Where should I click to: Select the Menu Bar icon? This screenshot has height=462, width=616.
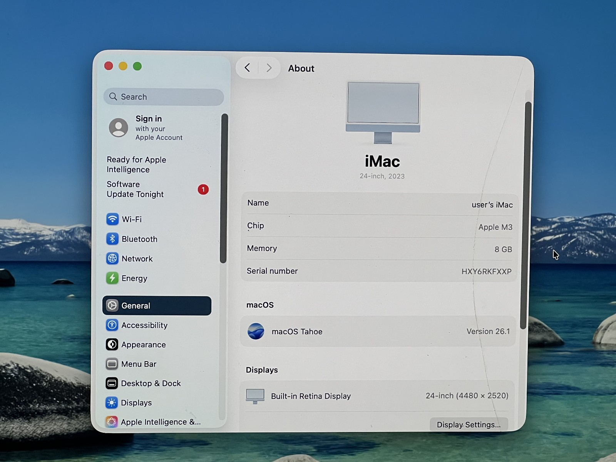pos(112,364)
